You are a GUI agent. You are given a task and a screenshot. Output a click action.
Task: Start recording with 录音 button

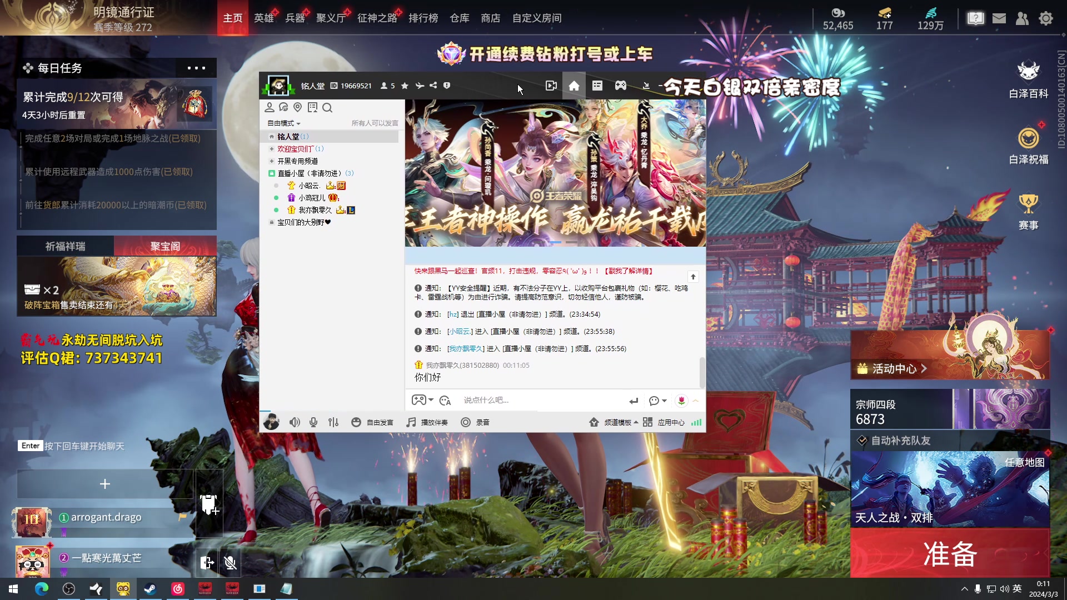click(x=475, y=422)
